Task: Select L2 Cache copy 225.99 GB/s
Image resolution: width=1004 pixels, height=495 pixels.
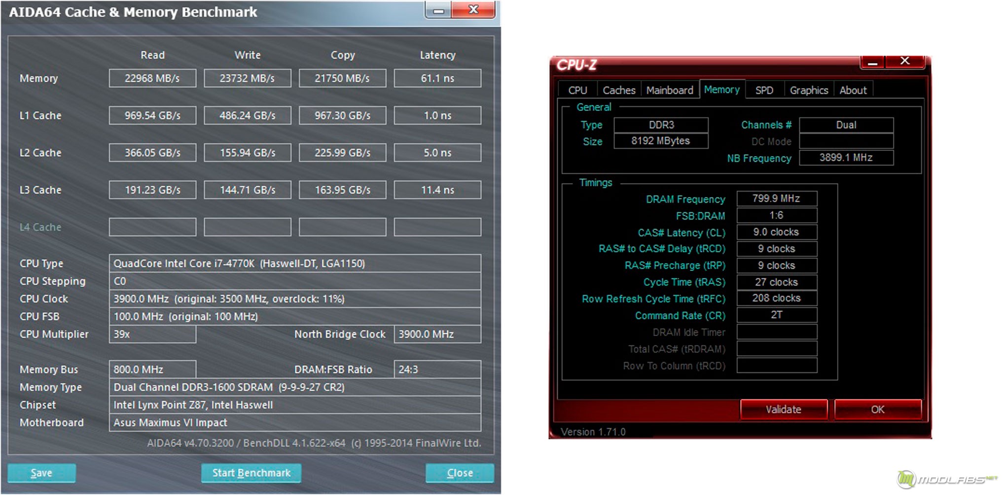Action: coord(343,153)
